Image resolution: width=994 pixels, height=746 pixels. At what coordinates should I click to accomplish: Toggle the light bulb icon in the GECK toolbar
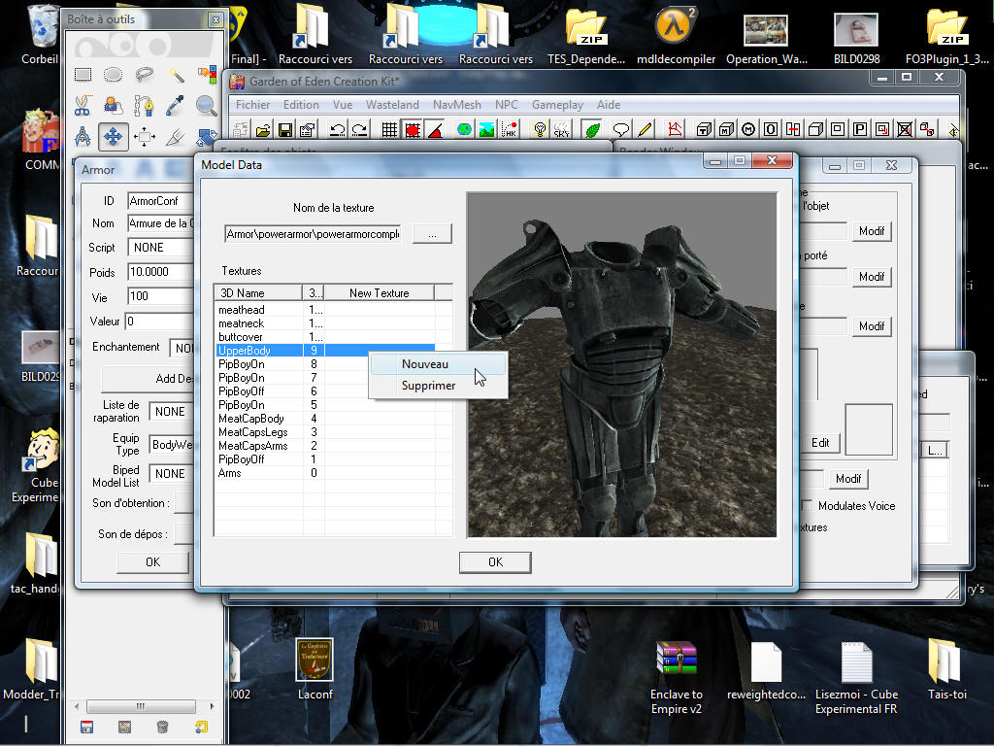[x=540, y=130]
